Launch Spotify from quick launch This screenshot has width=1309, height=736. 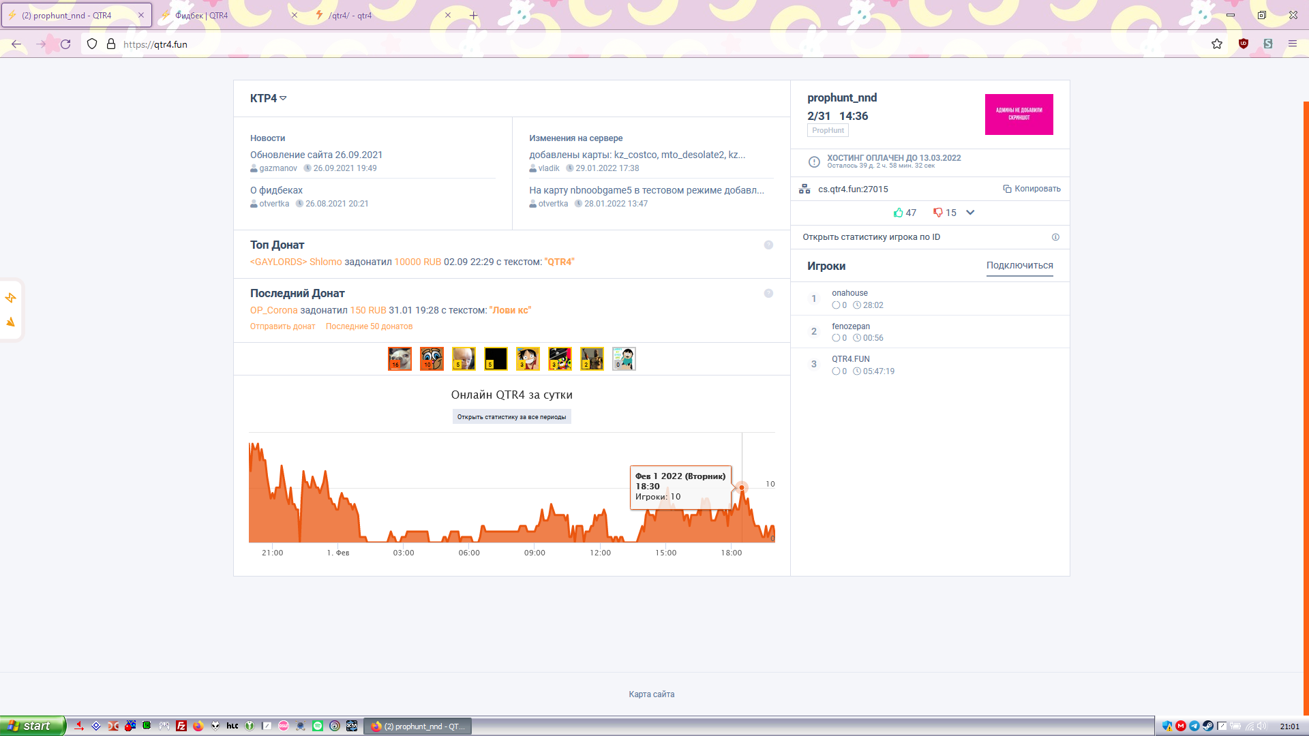[x=318, y=726]
